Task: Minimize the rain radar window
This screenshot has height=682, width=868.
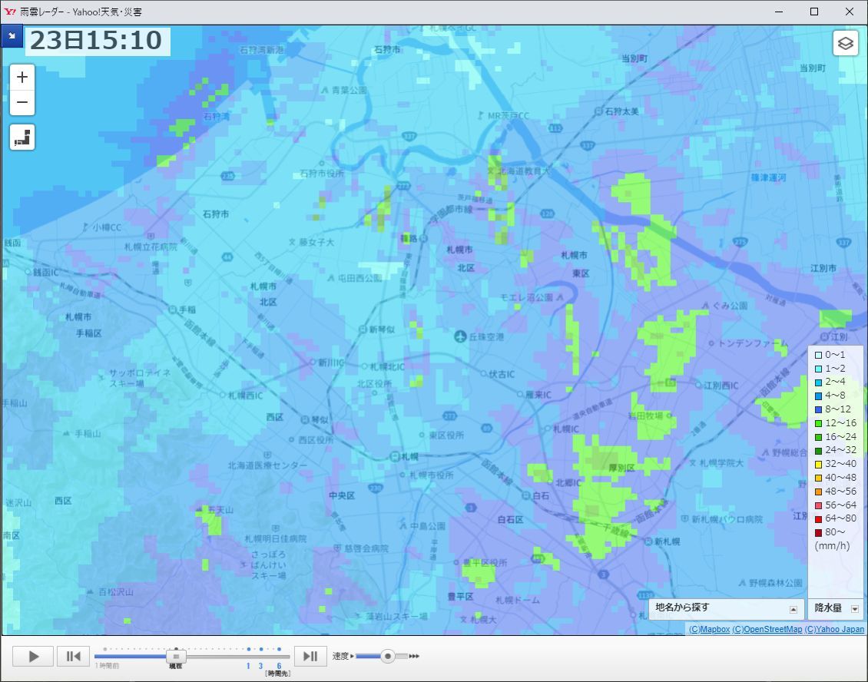Action: (779, 12)
